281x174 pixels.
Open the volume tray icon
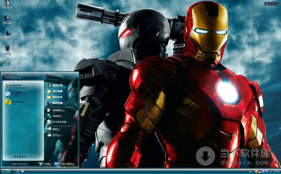[x=270, y=172]
